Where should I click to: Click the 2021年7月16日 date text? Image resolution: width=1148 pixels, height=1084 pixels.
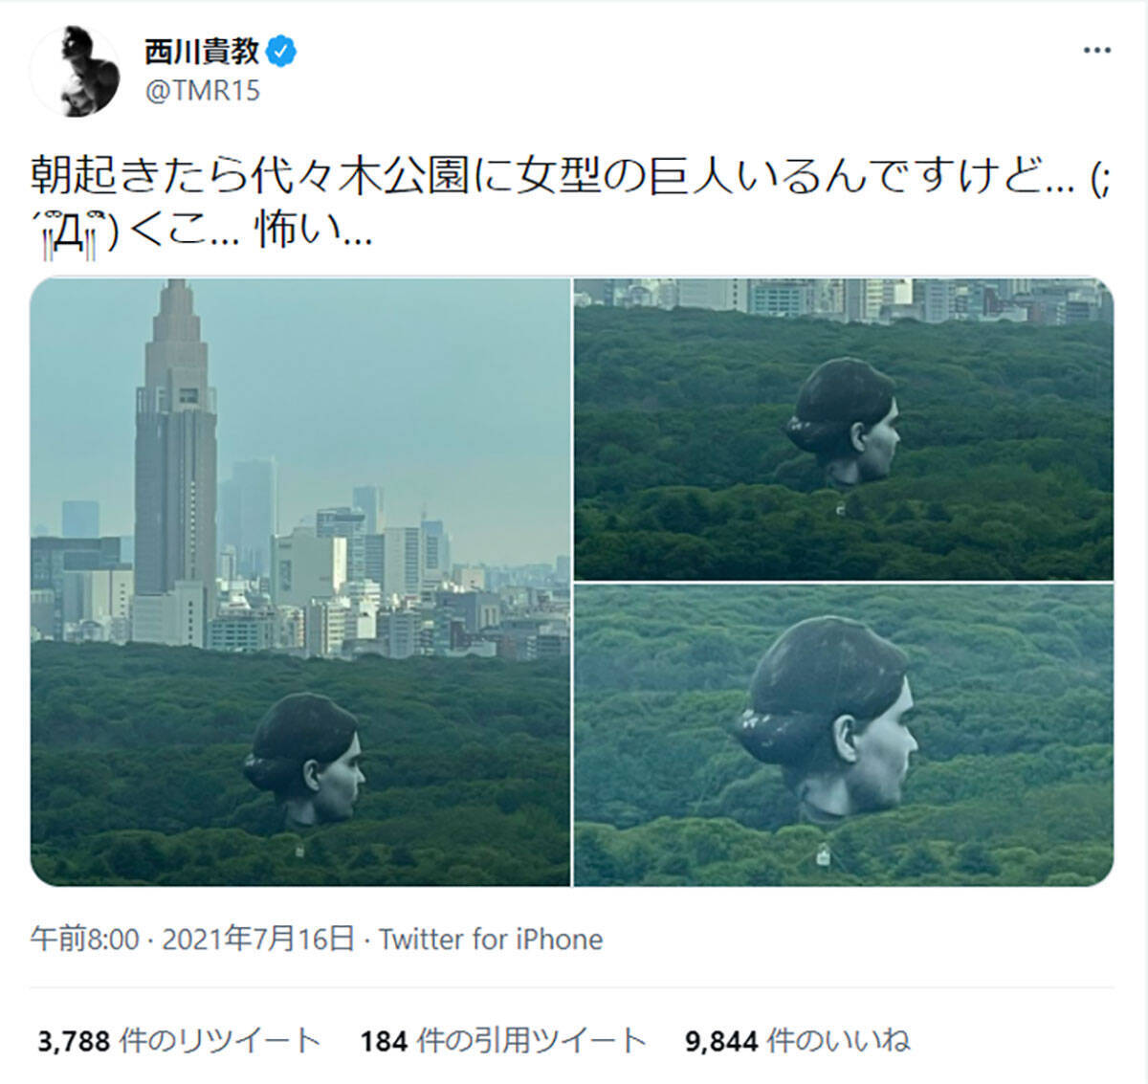(258, 940)
